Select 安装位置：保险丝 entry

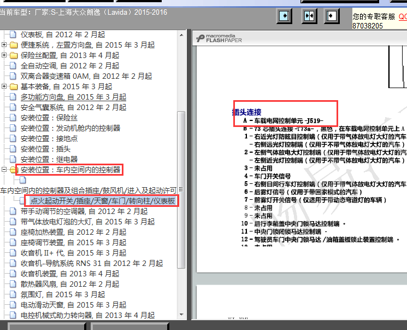pos(49,118)
